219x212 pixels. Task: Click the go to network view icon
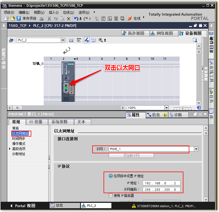(11, 40)
